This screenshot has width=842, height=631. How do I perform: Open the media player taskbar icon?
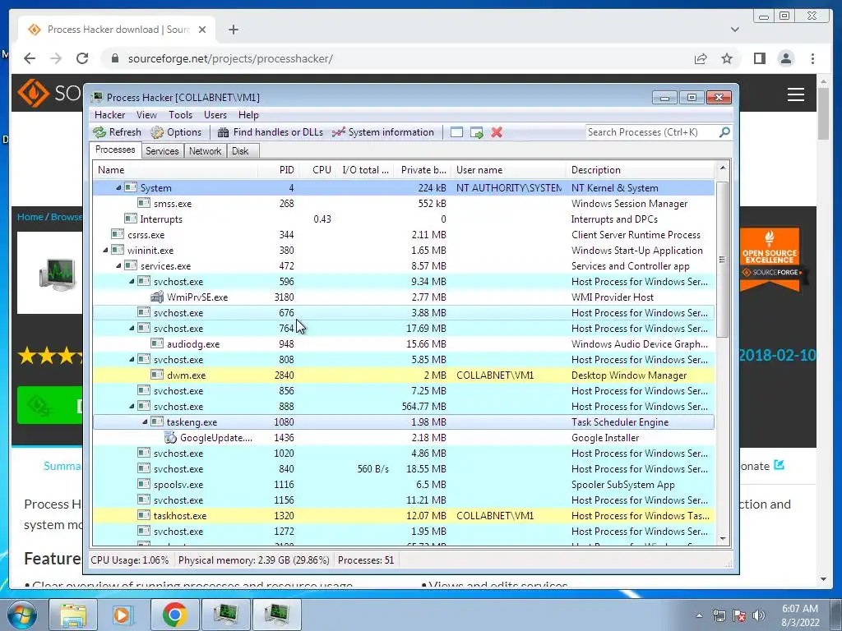(123, 615)
